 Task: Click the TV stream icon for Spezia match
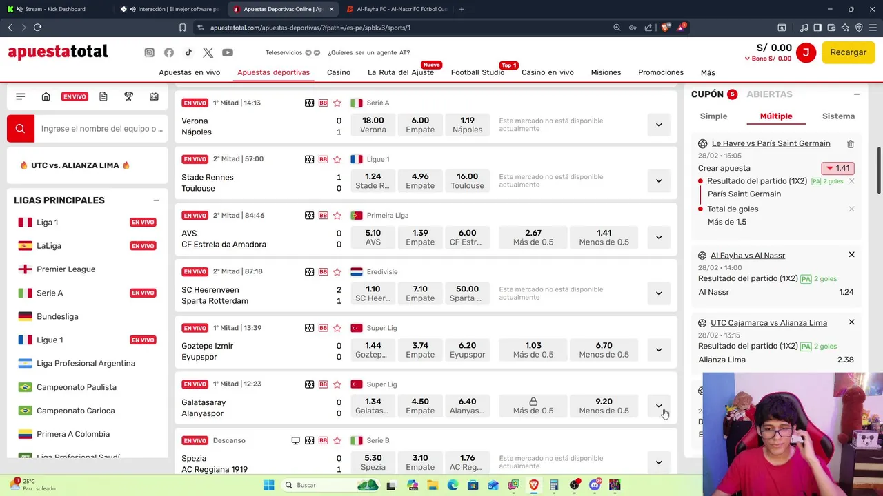(x=295, y=440)
